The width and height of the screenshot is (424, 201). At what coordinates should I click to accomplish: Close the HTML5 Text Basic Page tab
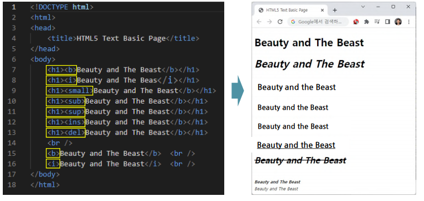pyautogui.click(x=322, y=10)
